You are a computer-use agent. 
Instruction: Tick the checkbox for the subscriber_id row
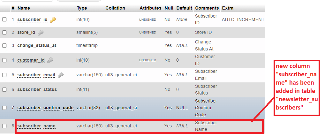4,19
